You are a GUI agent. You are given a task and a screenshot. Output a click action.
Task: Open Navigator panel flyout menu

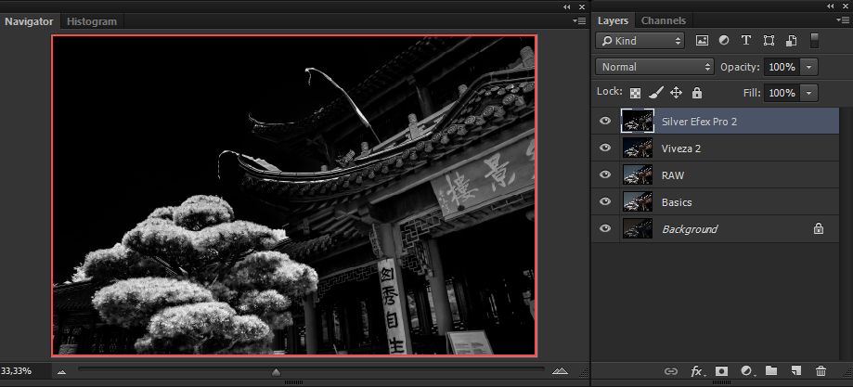579,20
